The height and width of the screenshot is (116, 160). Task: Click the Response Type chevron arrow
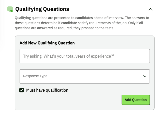click(145, 76)
